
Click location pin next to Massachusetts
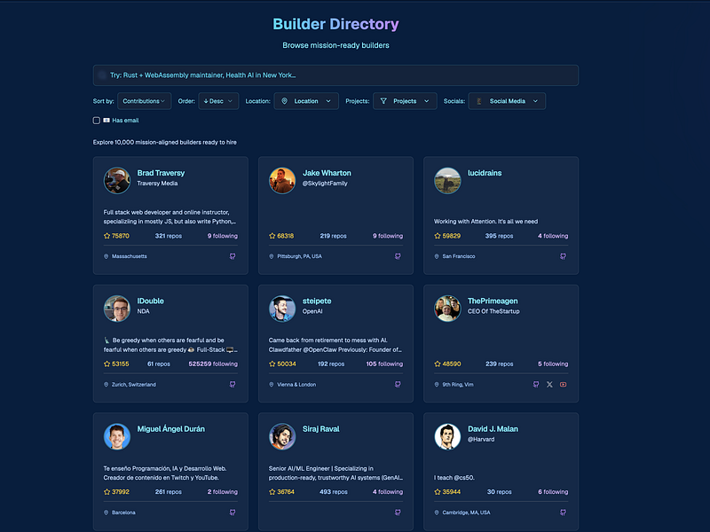click(x=106, y=256)
